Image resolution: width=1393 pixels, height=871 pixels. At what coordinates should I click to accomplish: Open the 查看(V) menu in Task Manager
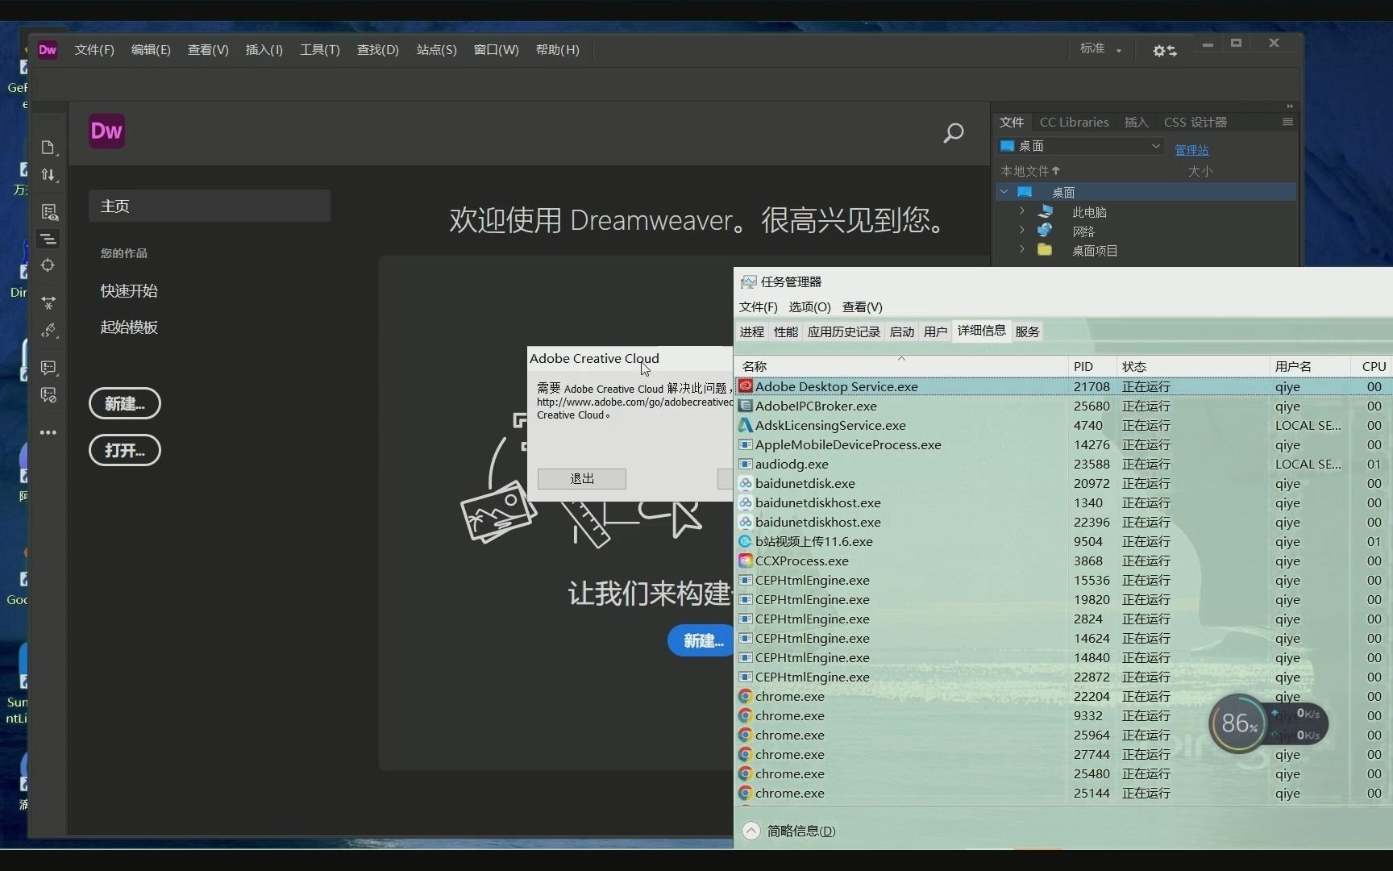[861, 306]
